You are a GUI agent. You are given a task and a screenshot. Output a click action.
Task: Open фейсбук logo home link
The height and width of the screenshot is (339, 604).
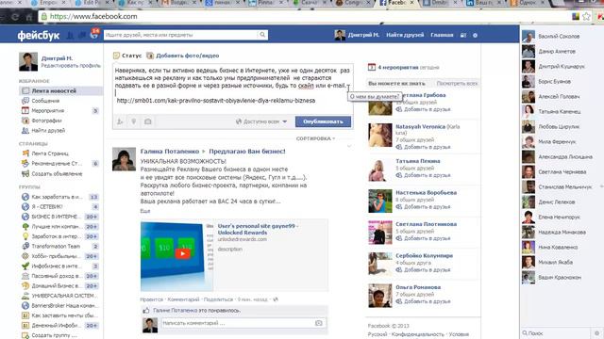point(38,36)
